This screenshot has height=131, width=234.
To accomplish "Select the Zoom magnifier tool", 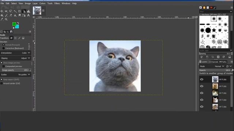I will click(x=6, y=19).
